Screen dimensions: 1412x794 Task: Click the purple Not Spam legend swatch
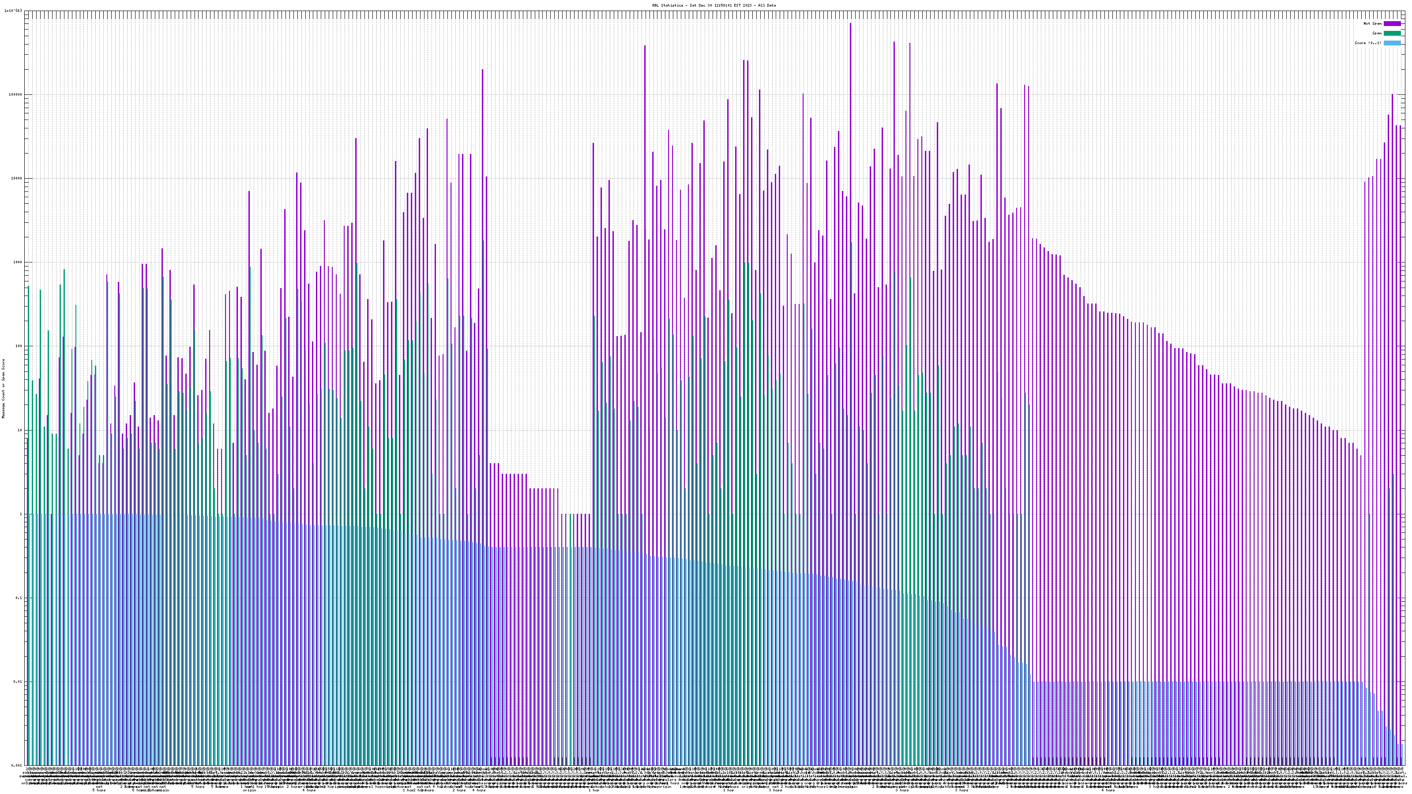tap(1392, 23)
